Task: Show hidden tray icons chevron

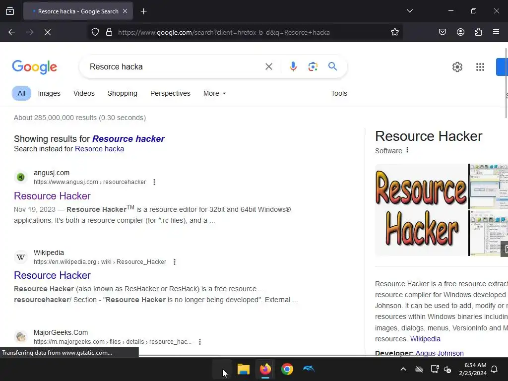Action: point(403,369)
